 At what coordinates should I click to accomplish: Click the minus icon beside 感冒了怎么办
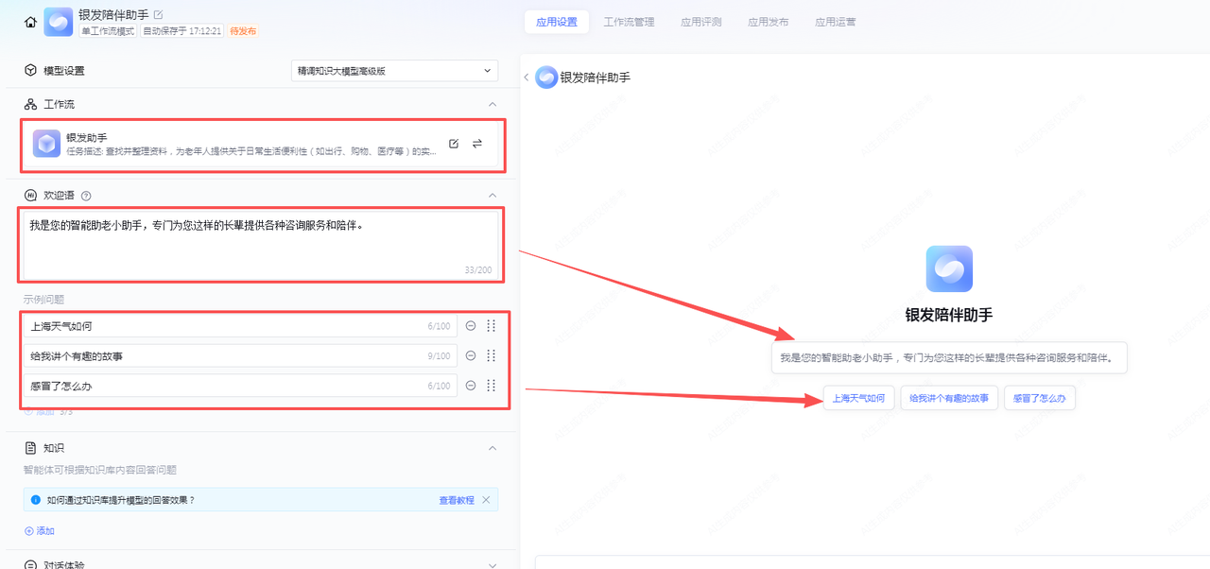coord(470,386)
